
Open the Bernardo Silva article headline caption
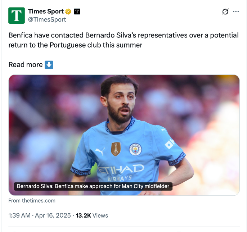[93, 186]
